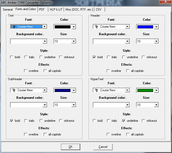
Task: Check strikeout in the Text group
Action: (61, 57)
